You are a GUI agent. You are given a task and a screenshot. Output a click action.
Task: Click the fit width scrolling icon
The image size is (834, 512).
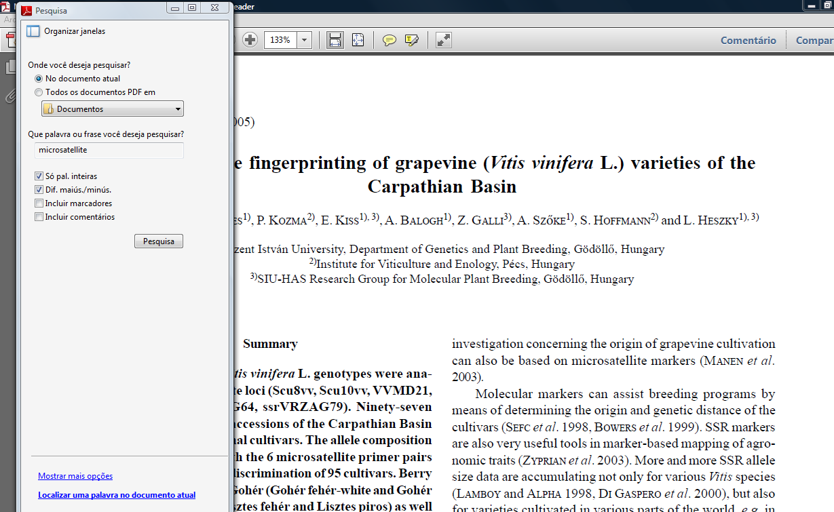click(x=335, y=40)
